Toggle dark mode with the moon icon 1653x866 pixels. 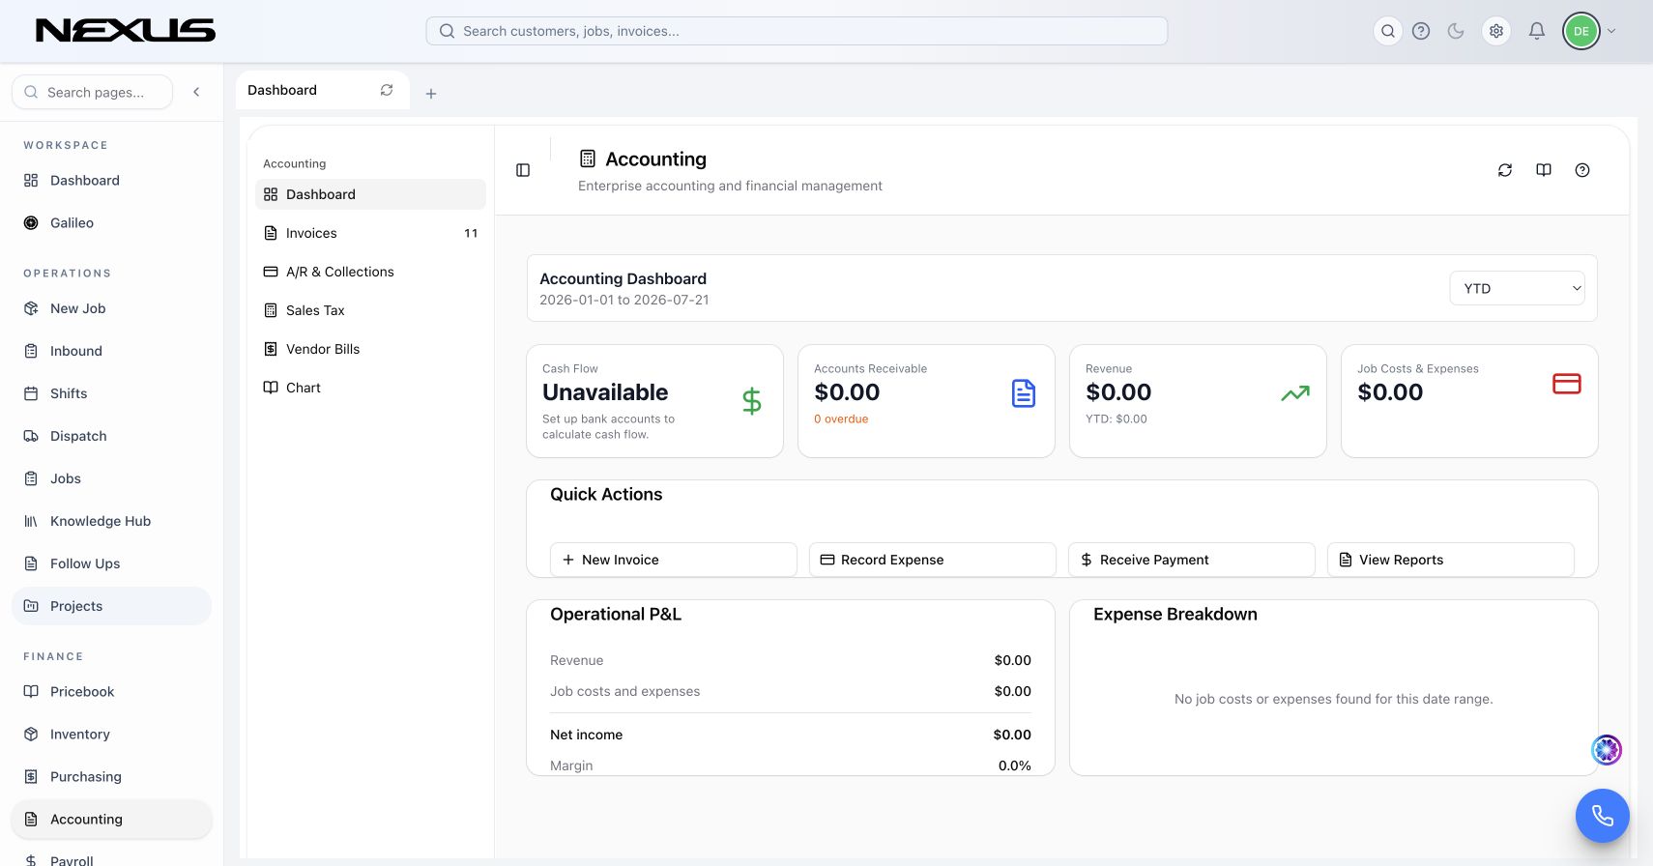pyautogui.click(x=1456, y=31)
